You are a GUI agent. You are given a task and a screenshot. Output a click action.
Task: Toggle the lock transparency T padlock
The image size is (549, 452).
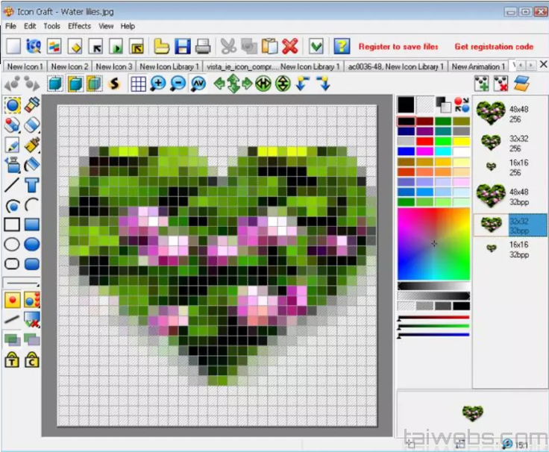[x=12, y=361]
